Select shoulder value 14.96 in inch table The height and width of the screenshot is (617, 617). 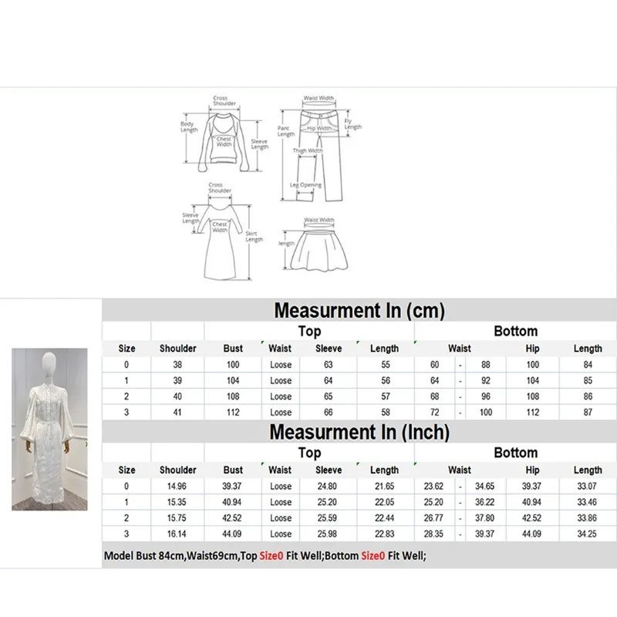point(177,487)
